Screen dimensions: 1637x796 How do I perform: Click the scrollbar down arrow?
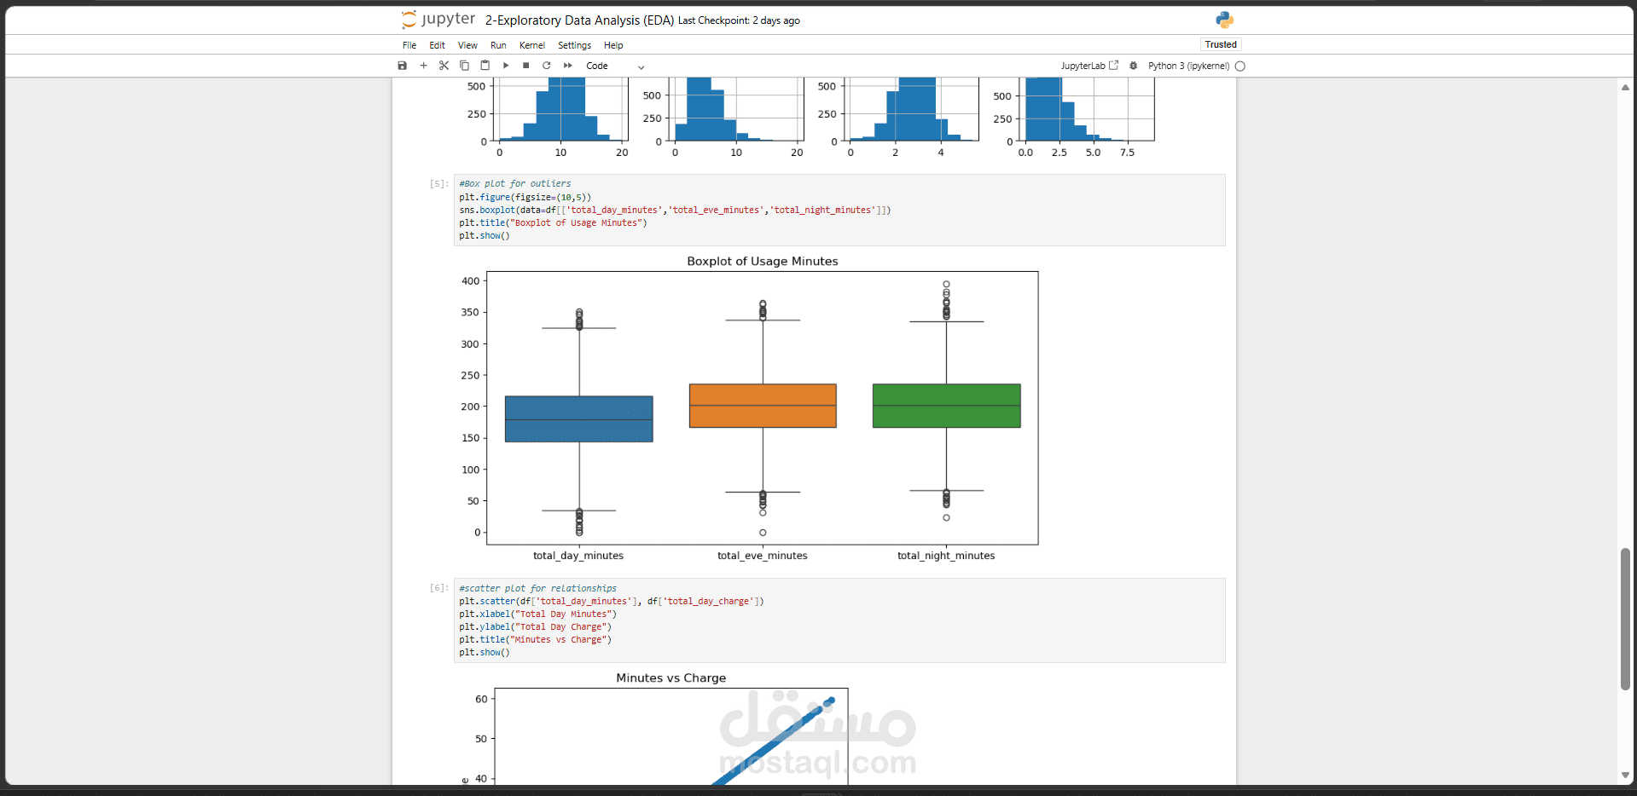click(1625, 775)
